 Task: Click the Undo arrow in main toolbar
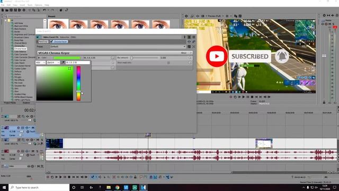[x=44, y=10]
